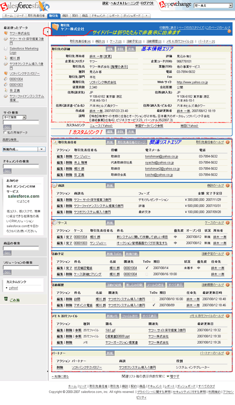The image size is (235, 405).
Task: Click the 新規 ToDo button
Action: (x=114, y=254)
